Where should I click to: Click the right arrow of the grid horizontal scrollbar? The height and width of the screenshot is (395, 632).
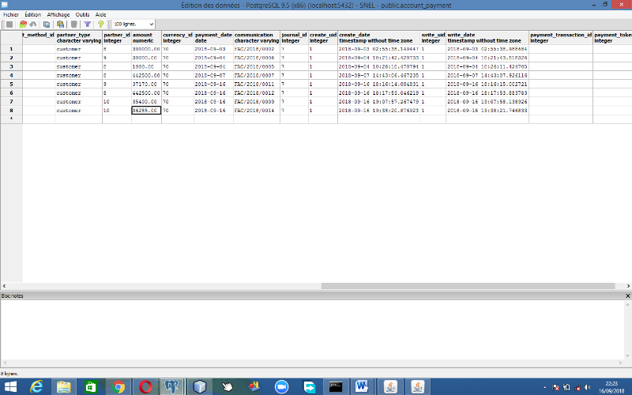pos(628,286)
